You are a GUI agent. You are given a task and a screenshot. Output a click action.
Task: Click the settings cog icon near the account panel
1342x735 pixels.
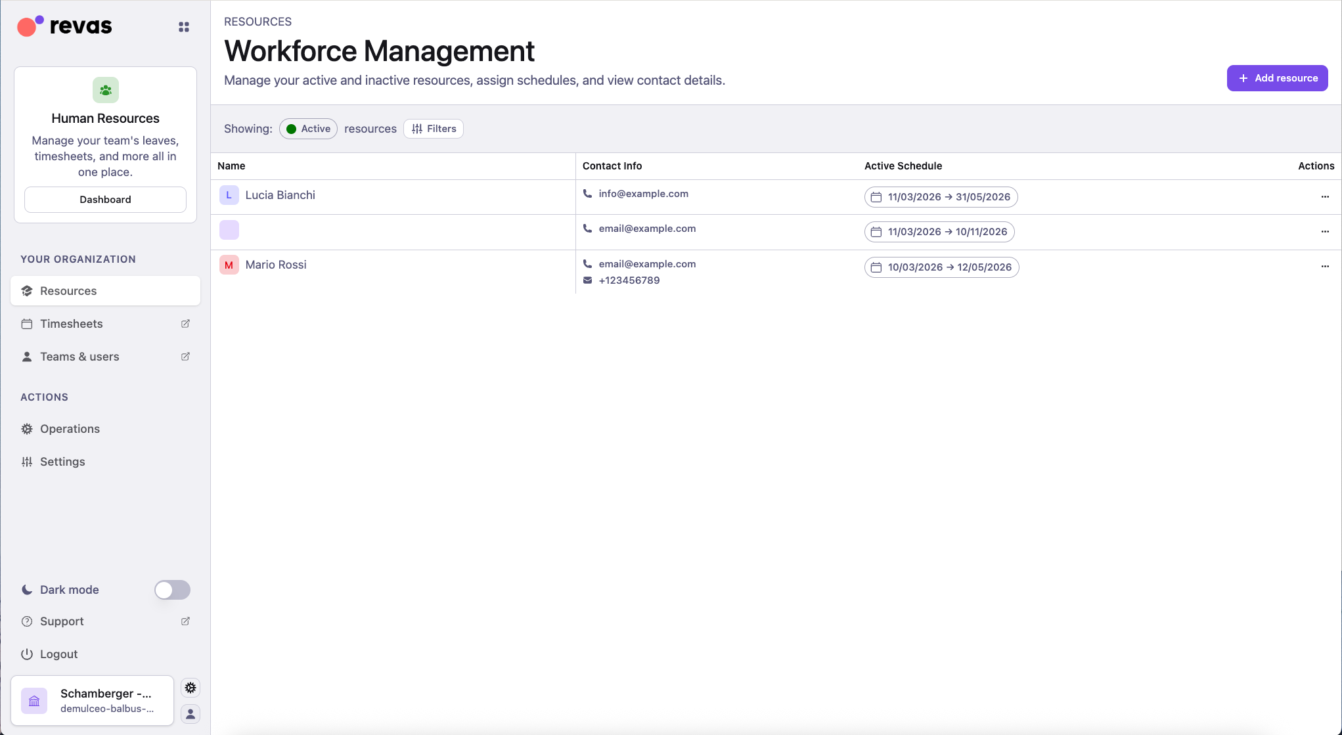click(x=190, y=687)
